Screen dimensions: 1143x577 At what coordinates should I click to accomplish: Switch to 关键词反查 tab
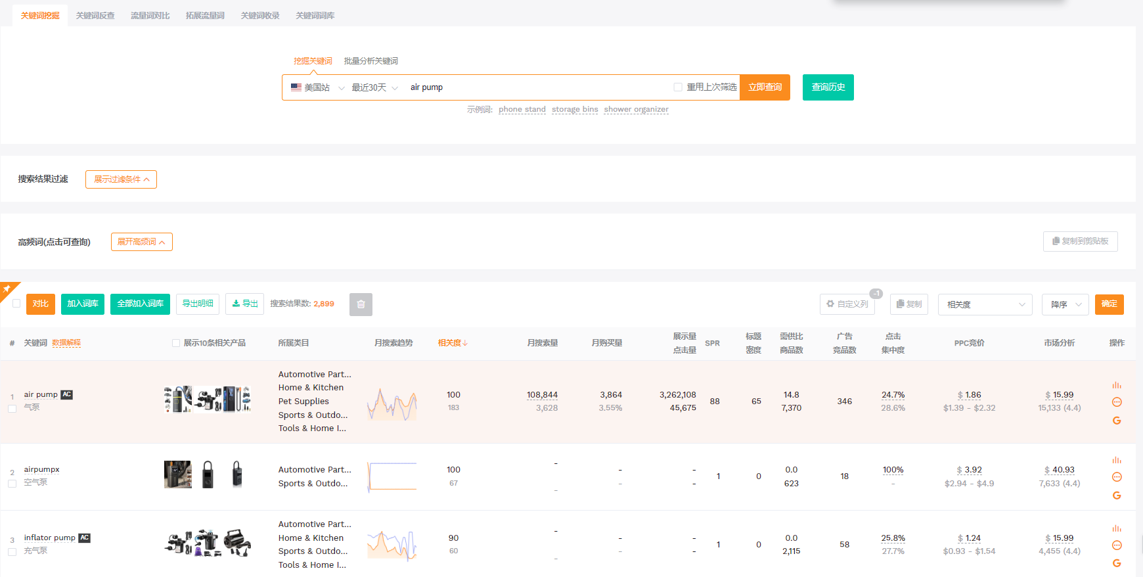pyautogui.click(x=95, y=15)
